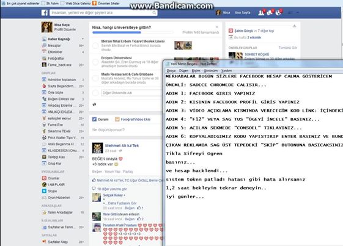343x246 pixels.
Task: Expand 18 diğer yorumu gör
Action: pos(112,189)
